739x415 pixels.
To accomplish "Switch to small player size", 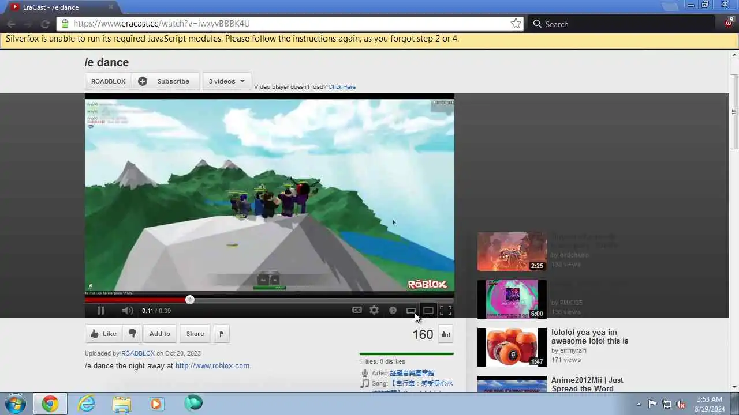I will coord(410,311).
